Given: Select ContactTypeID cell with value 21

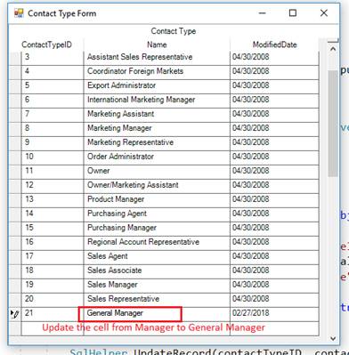Looking at the screenshot, I should 53,314.
